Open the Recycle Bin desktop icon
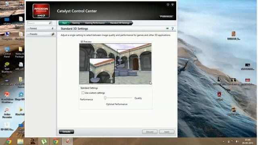The image size is (258, 145). 7,5
